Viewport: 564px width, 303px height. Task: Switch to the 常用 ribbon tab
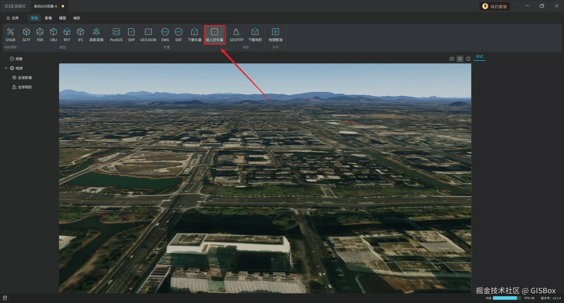click(x=34, y=18)
